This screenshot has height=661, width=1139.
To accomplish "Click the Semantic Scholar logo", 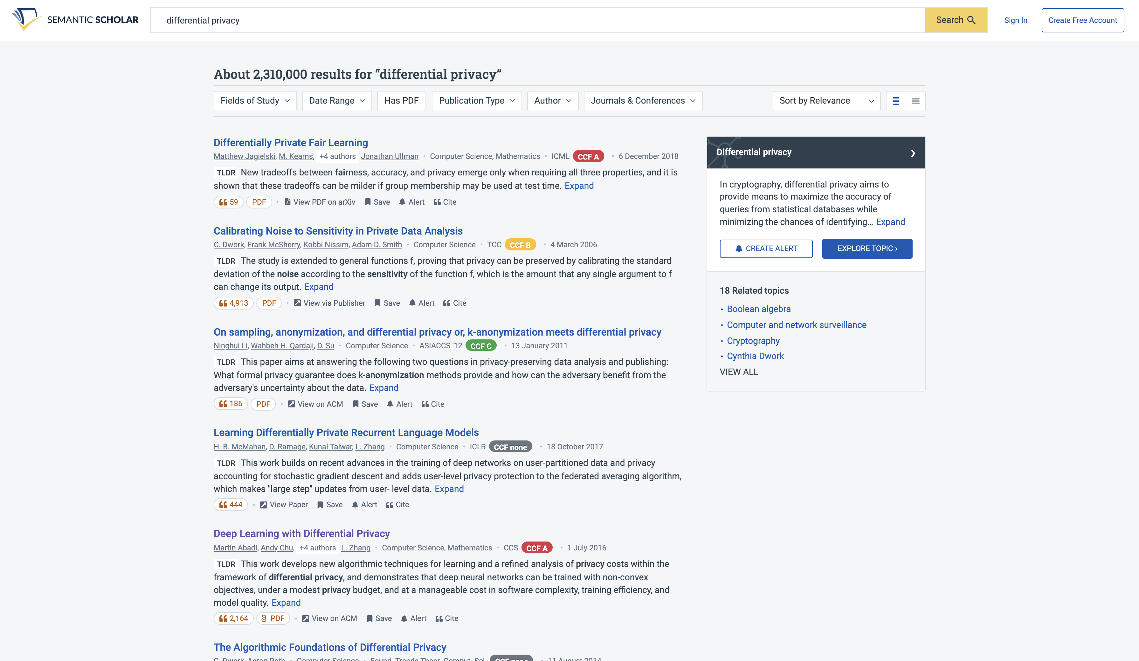I will 75,20.
